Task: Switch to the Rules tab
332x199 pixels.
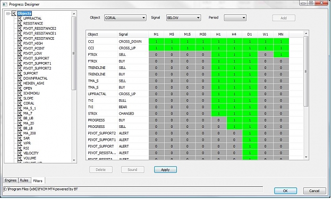Action: click(x=24, y=180)
